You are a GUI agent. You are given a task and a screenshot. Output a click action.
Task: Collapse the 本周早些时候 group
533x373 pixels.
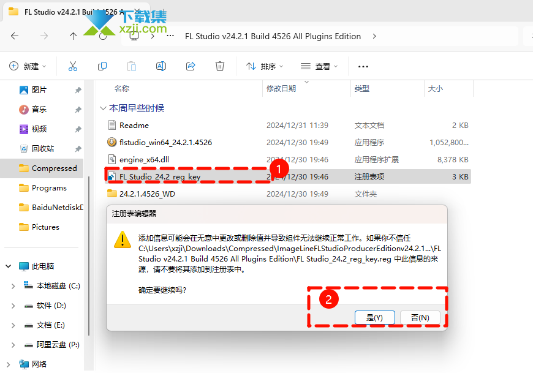tap(103, 108)
